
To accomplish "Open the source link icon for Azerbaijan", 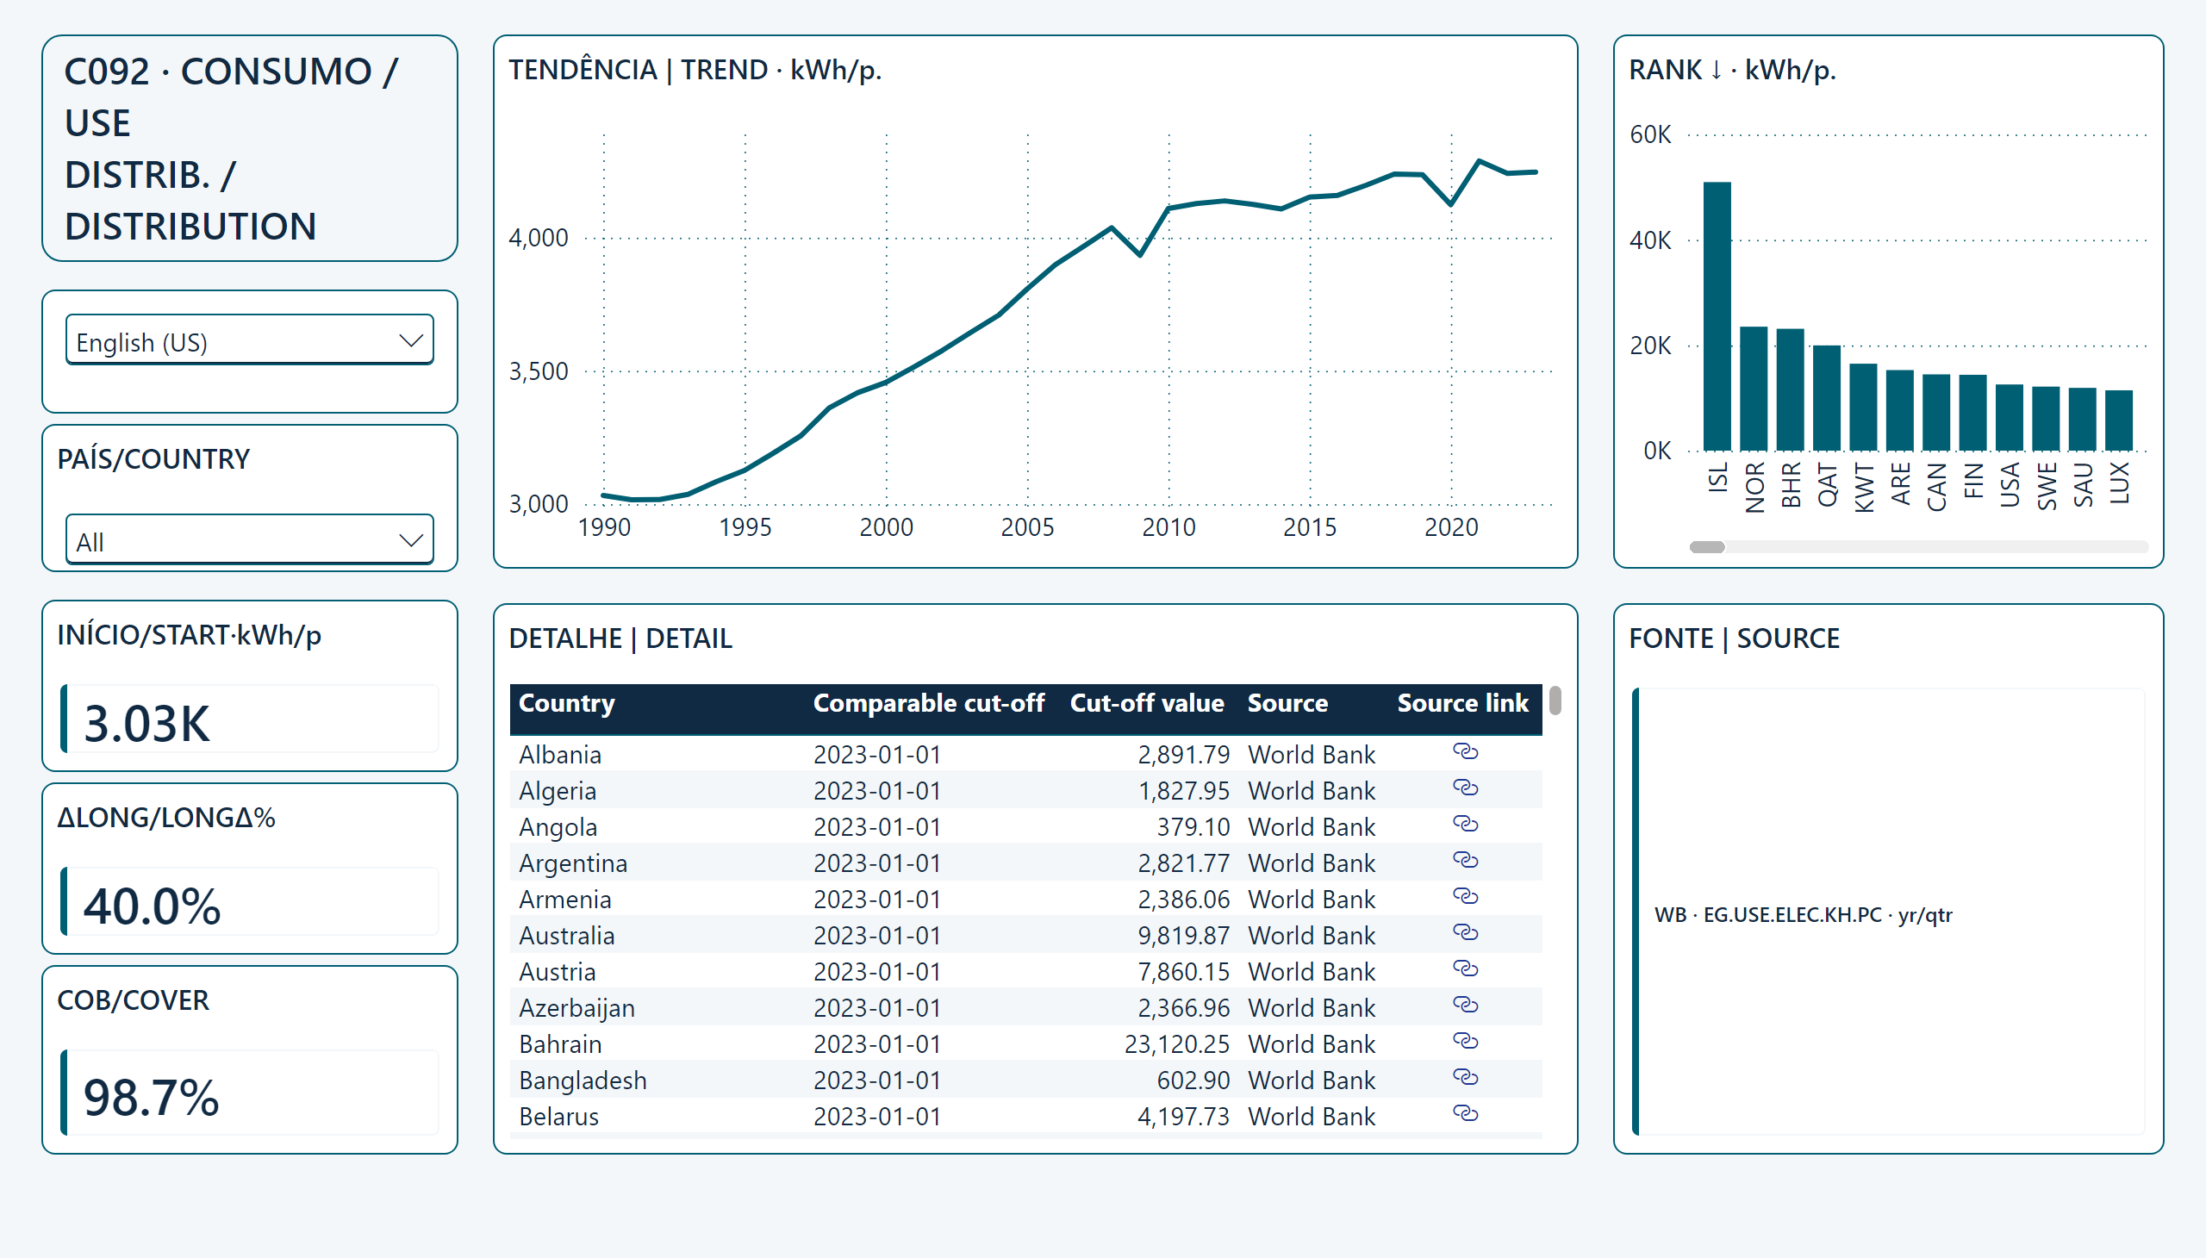I will click(1465, 1006).
